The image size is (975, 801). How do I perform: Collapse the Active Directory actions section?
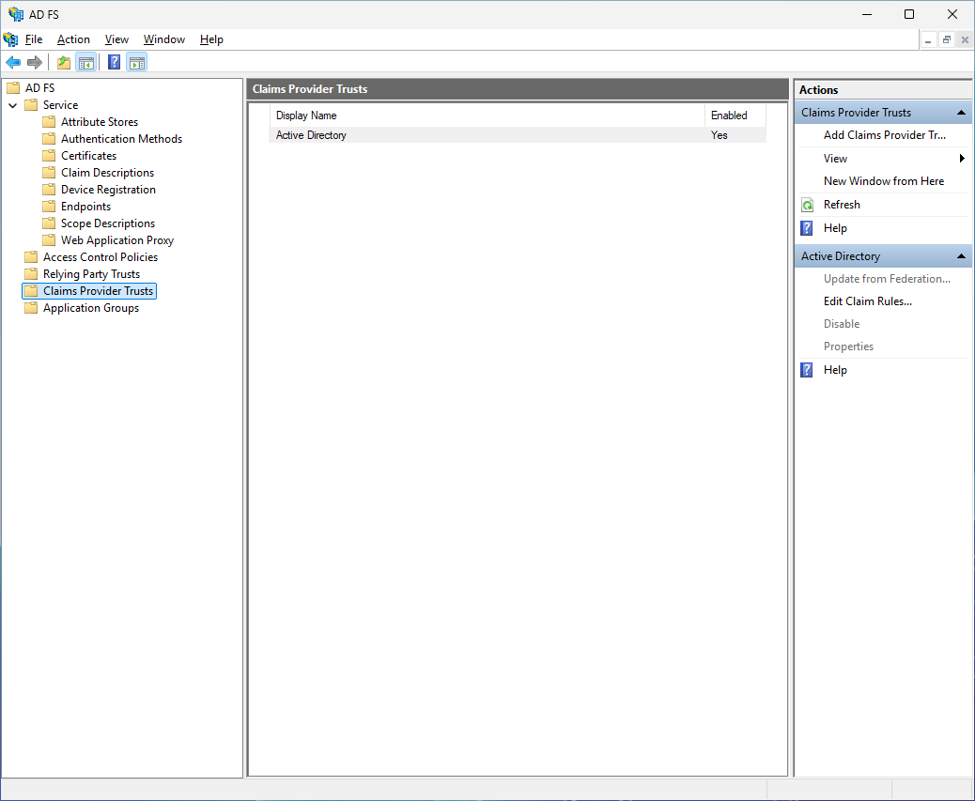961,256
